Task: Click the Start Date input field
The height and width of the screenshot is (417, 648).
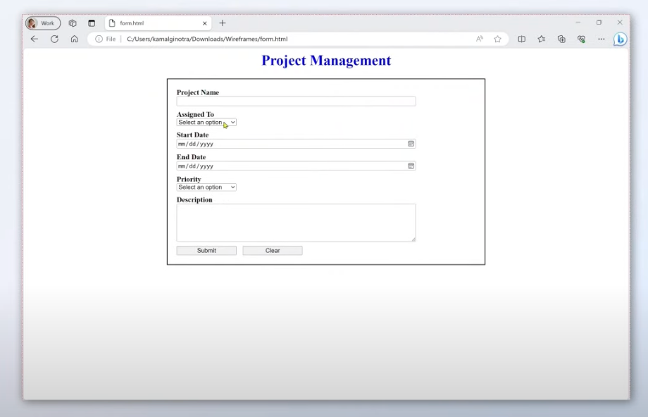Action: tap(297, 144)
